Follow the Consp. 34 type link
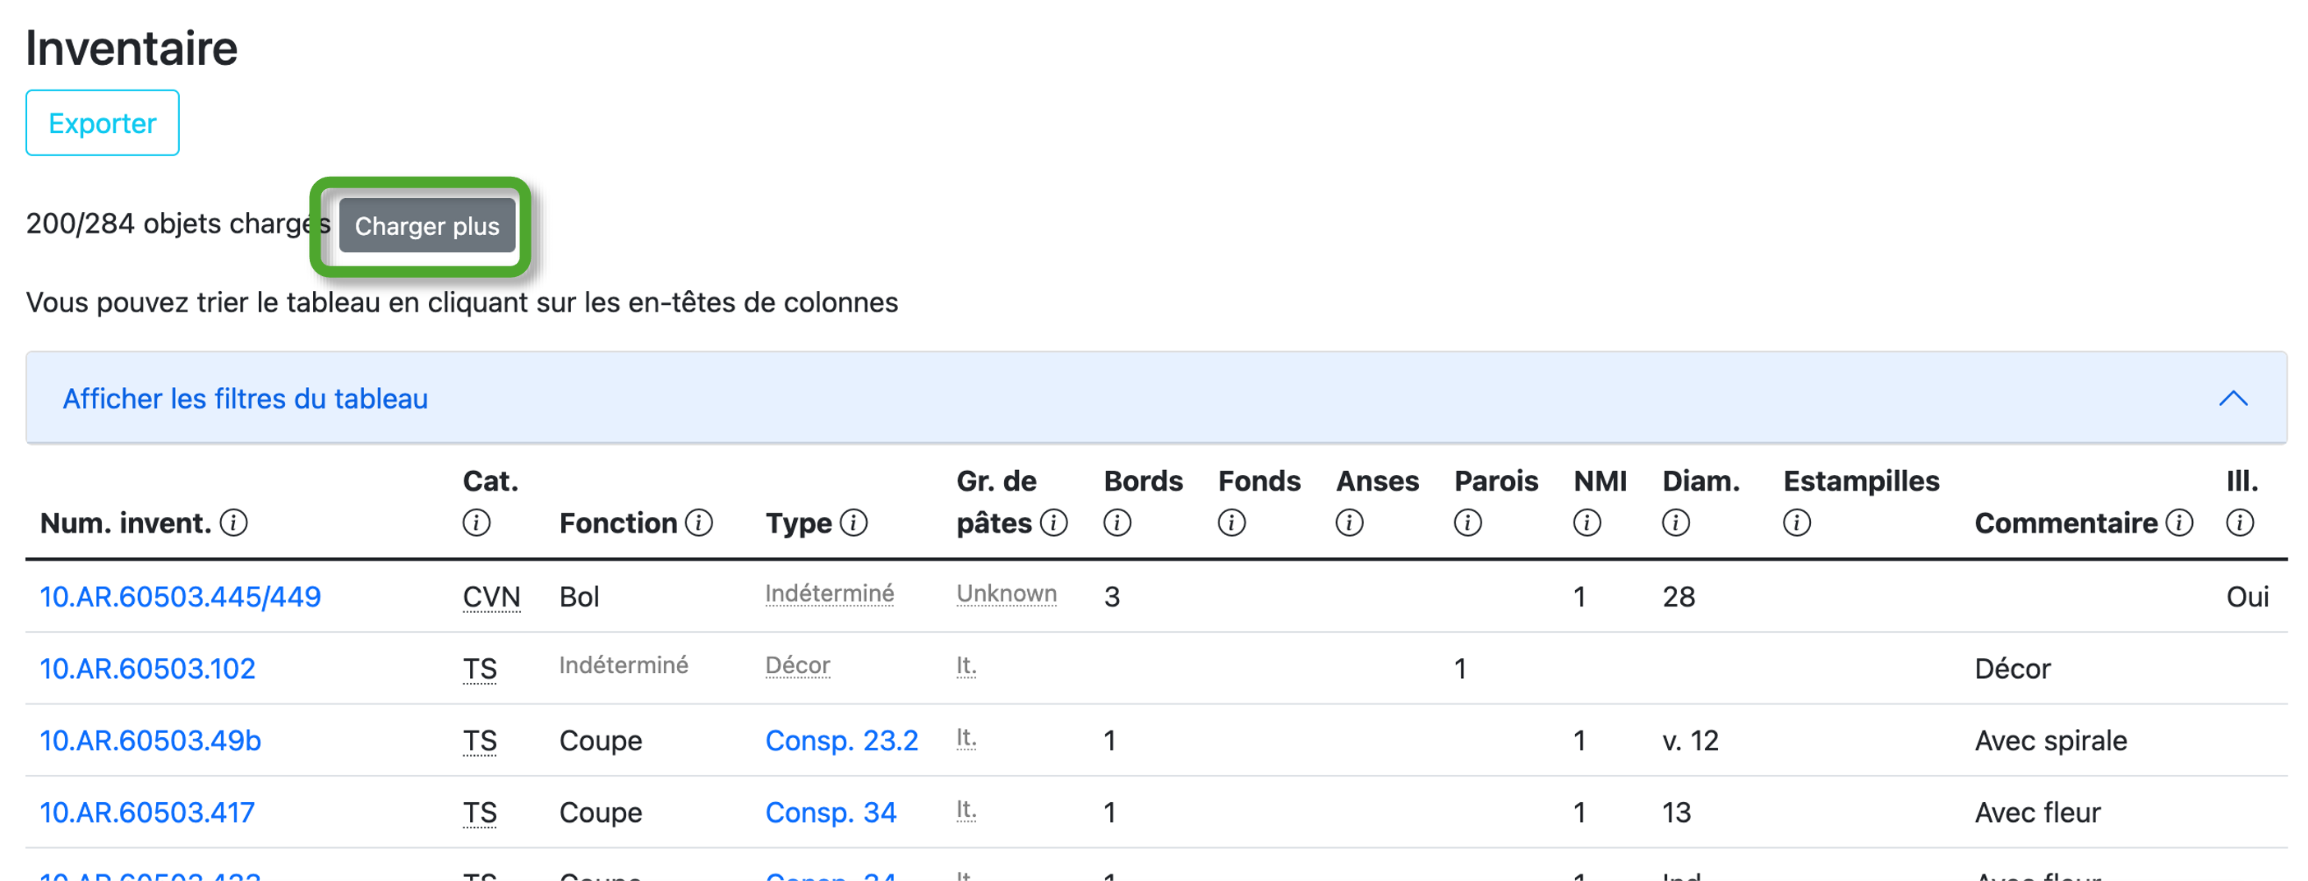Viewport: 2308px width, 881px height. point(830,812)
